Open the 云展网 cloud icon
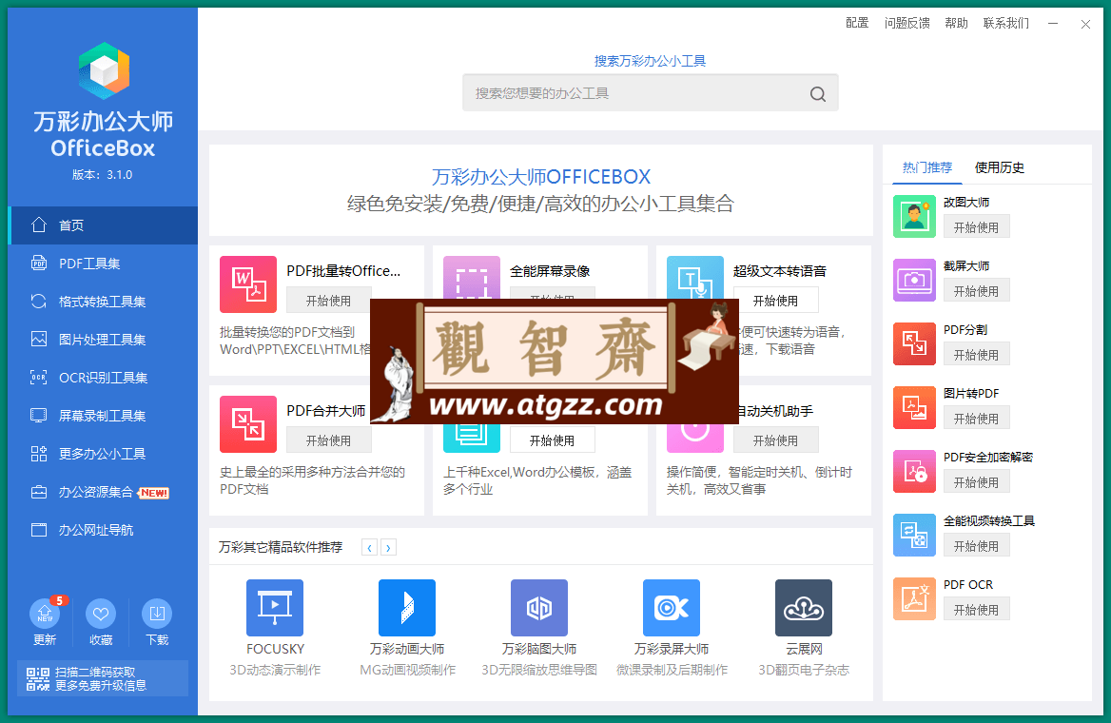The image size is (1111, 723). [804, 608]
